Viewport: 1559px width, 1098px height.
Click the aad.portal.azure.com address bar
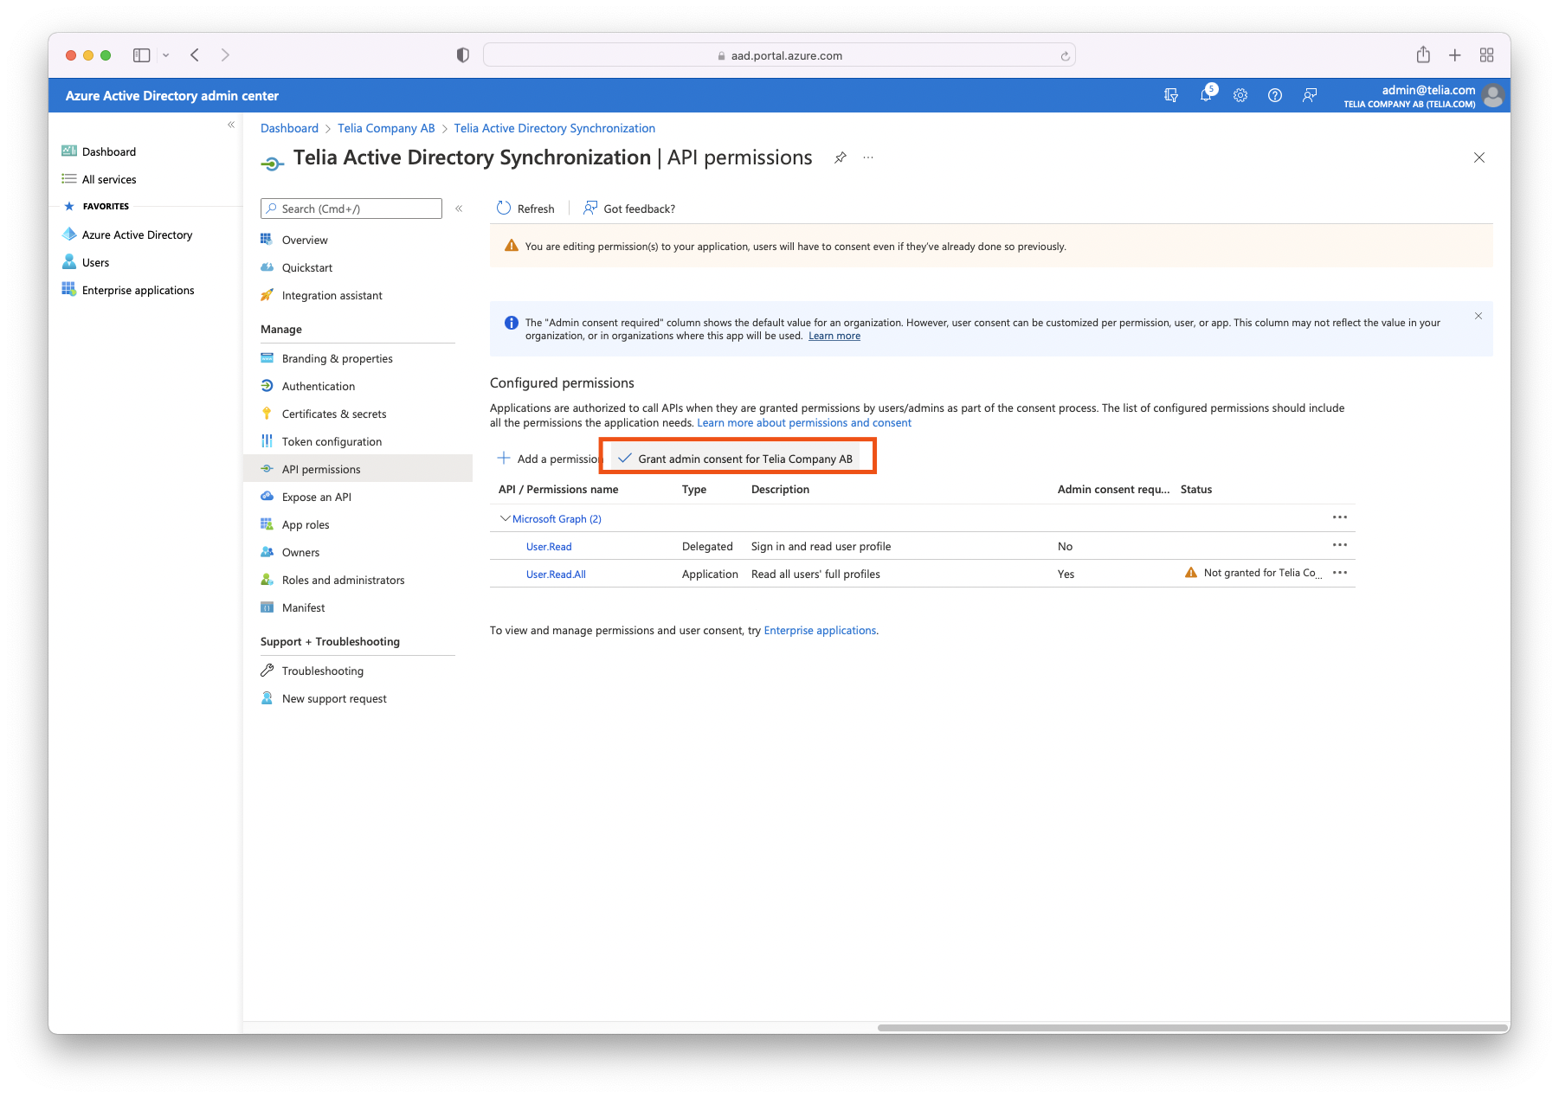(779, 55)
